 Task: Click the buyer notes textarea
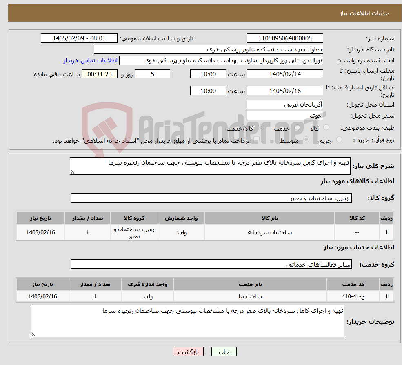click(x=187, y=321)
